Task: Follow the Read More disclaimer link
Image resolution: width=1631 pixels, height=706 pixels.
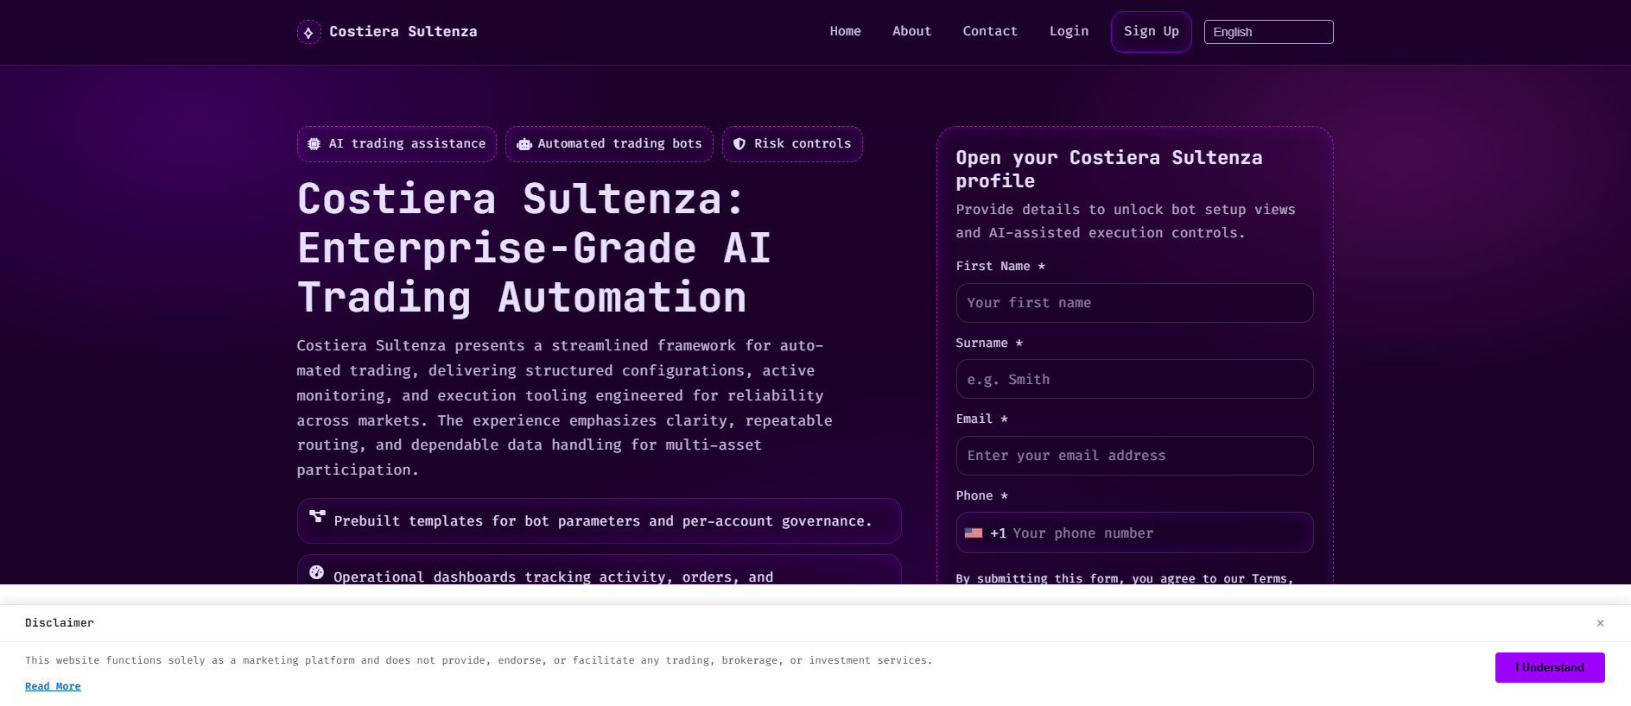Action: [x=53, y=686]
